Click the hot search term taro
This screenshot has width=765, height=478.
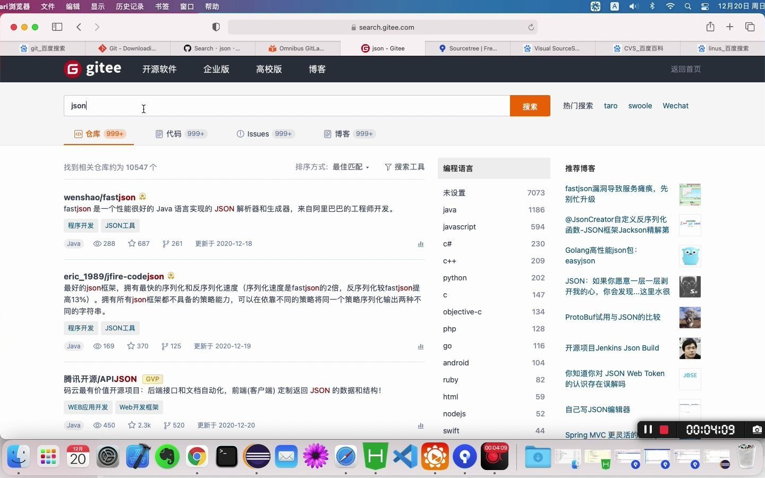click(610, 106)
